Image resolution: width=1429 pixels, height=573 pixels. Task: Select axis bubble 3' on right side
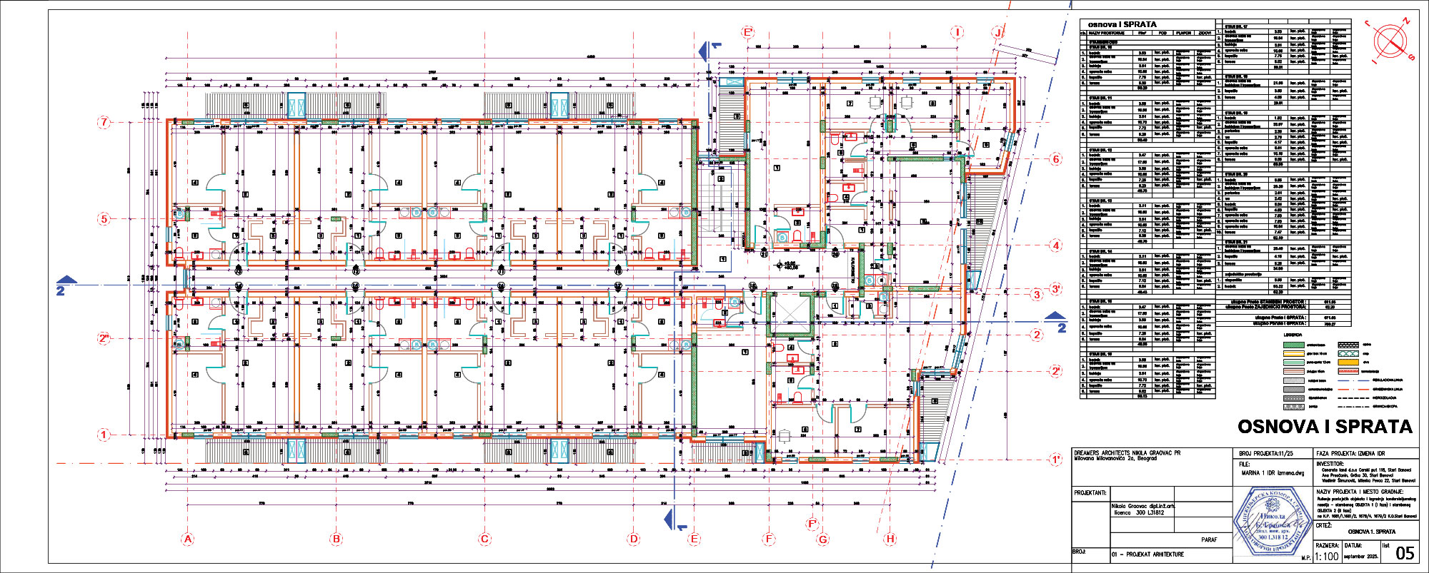[1056, 289]
